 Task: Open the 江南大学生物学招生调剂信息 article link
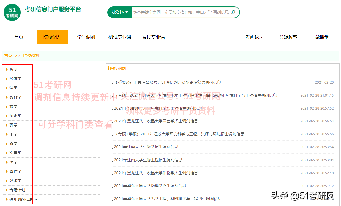point(146,147)
